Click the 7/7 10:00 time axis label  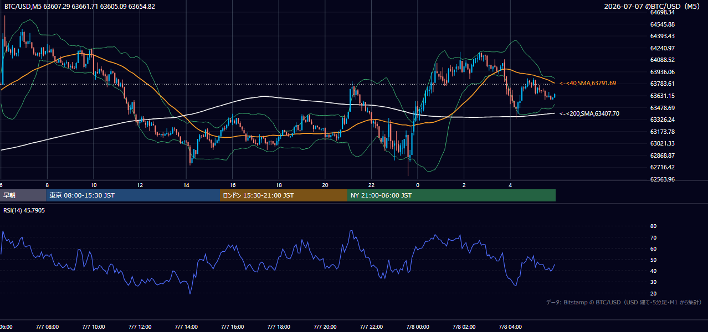pyautogui.click(x=94, y=327)
